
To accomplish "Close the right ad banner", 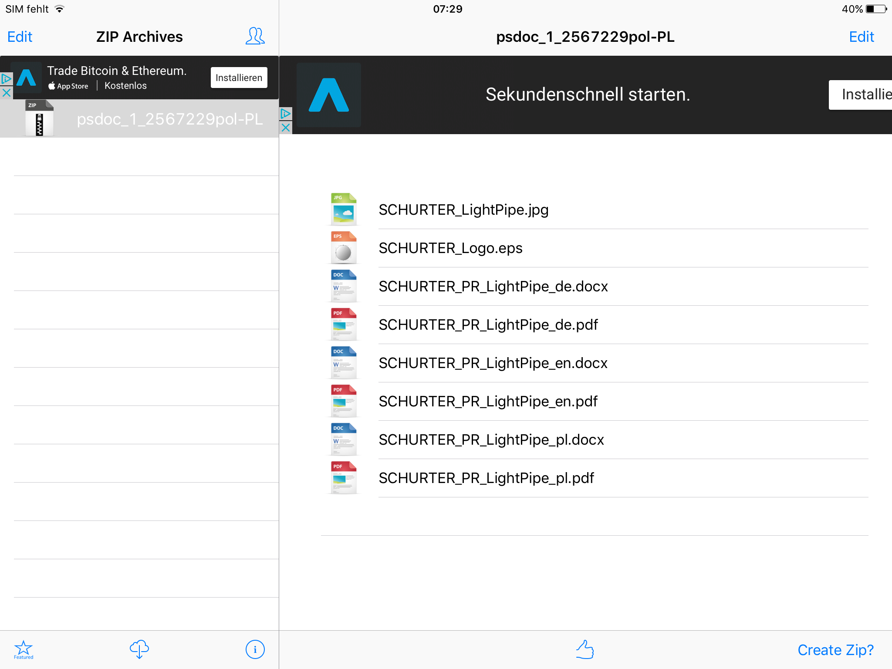I will tap(286, 128).
